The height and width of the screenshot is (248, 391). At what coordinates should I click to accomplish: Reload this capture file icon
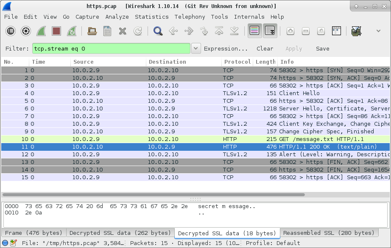(x=138, y=31)
